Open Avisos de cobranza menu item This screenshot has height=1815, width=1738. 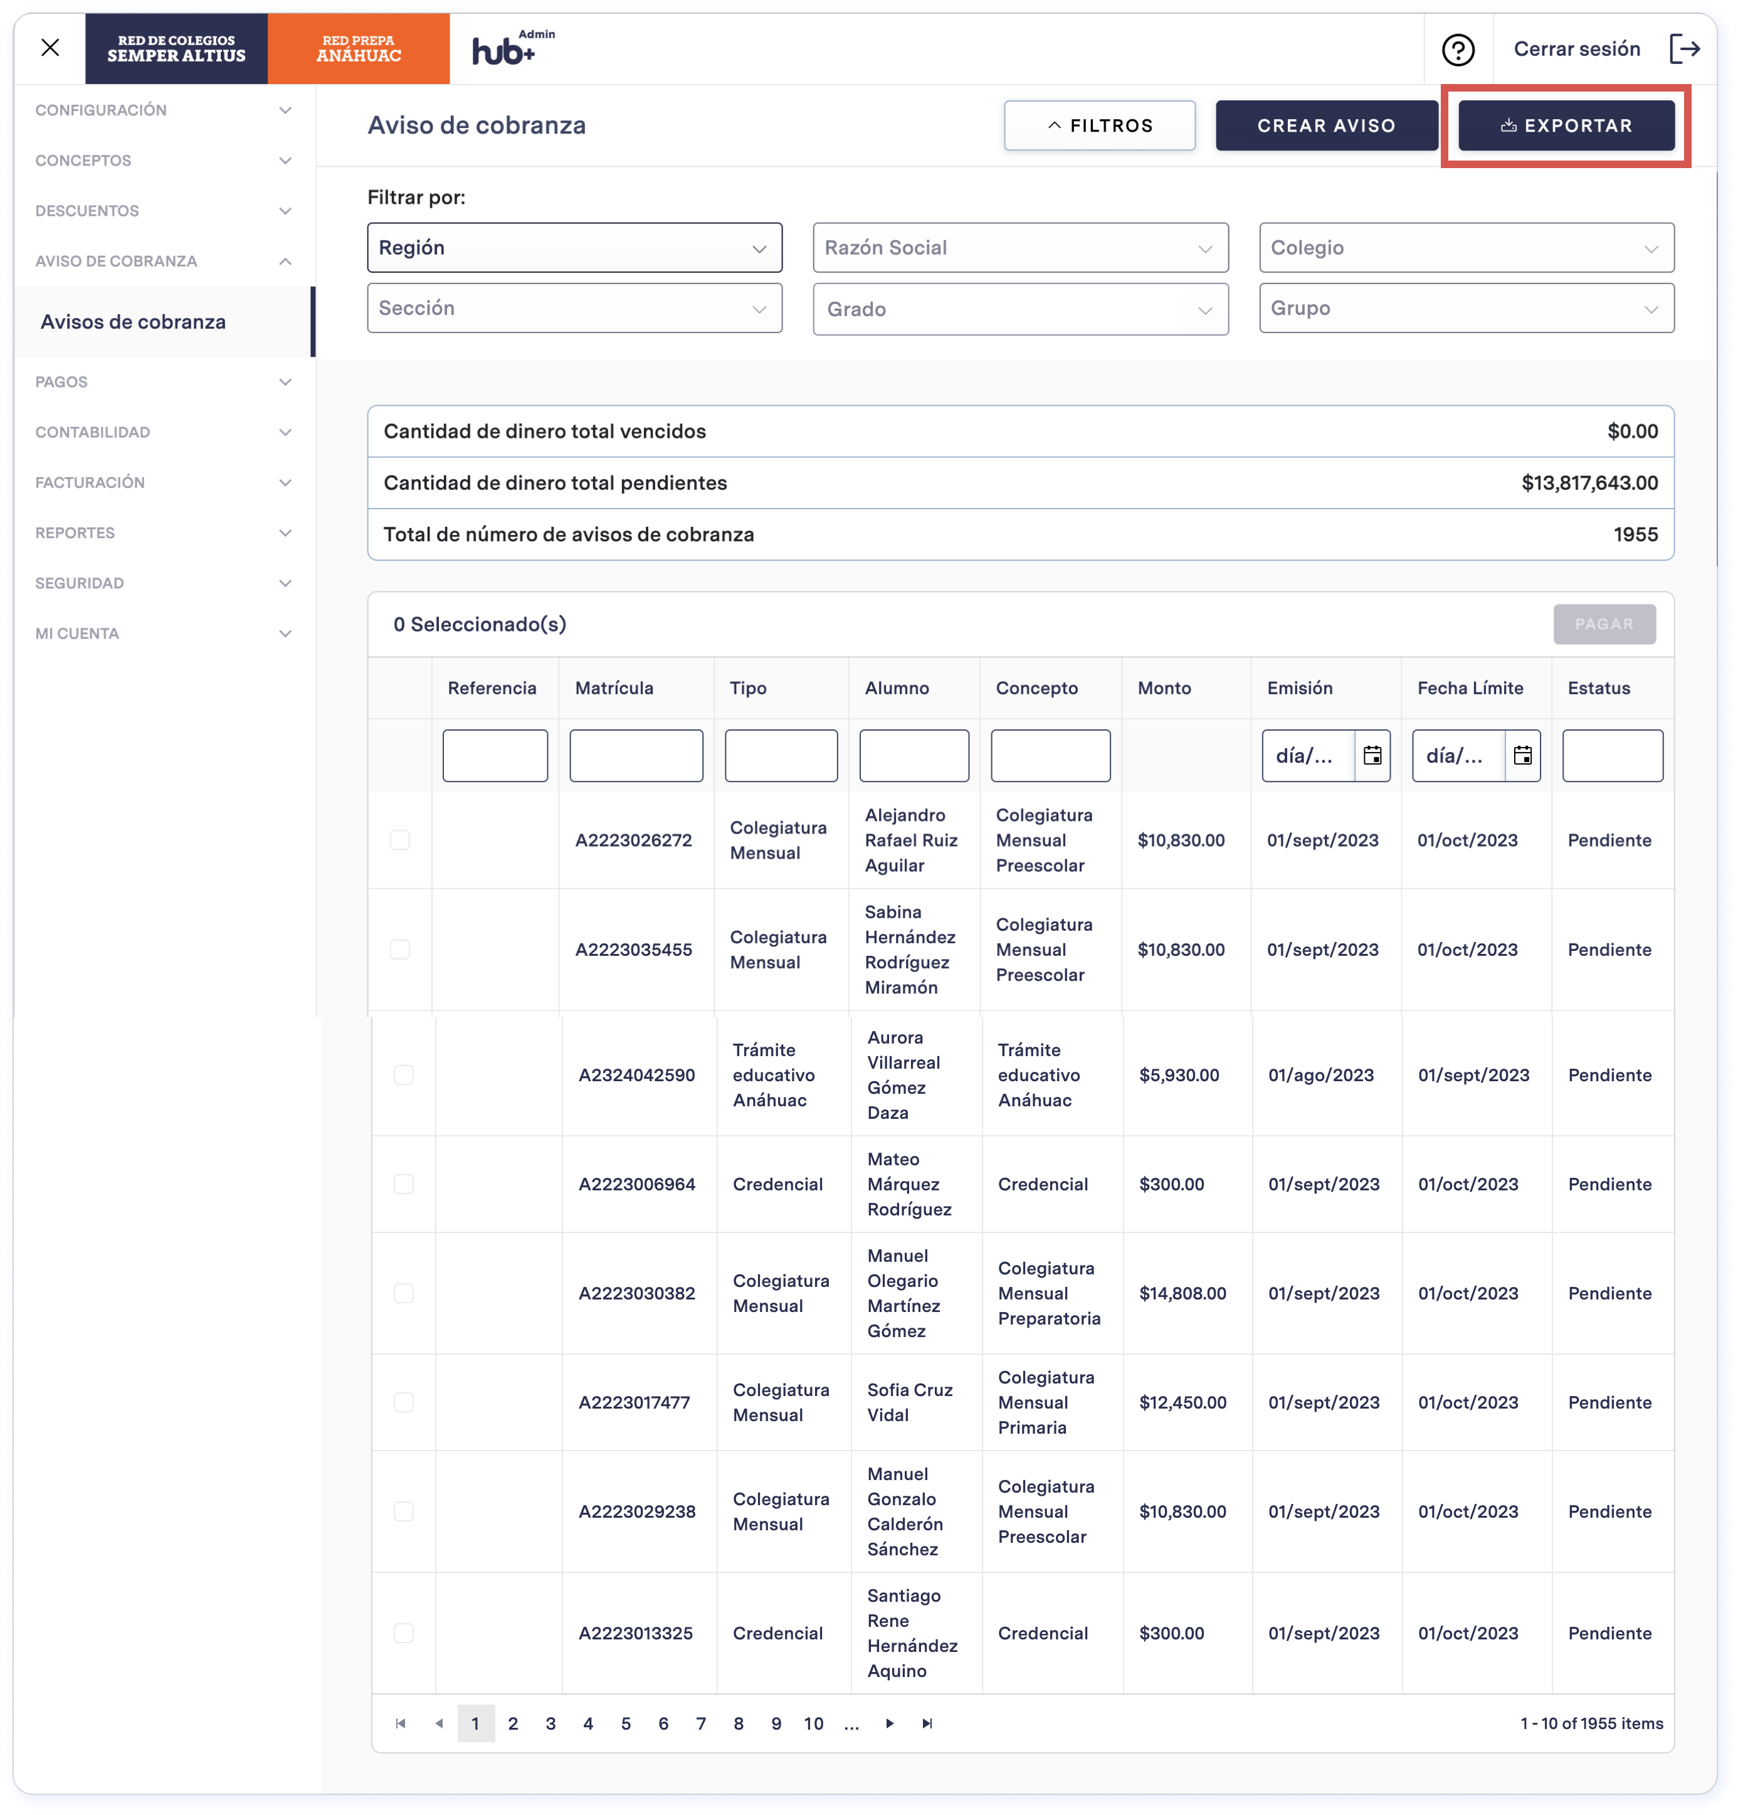tap(164, 321)
